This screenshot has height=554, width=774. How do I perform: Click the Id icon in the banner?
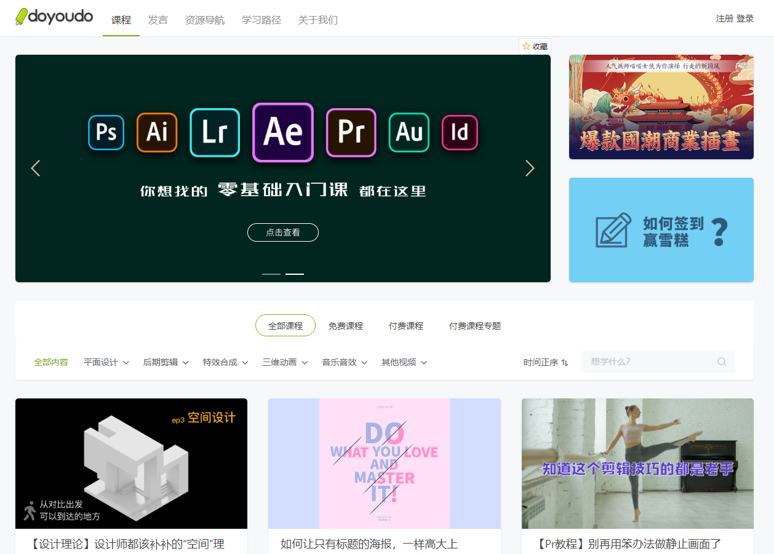pyautogui.click(x=460, y=132)
